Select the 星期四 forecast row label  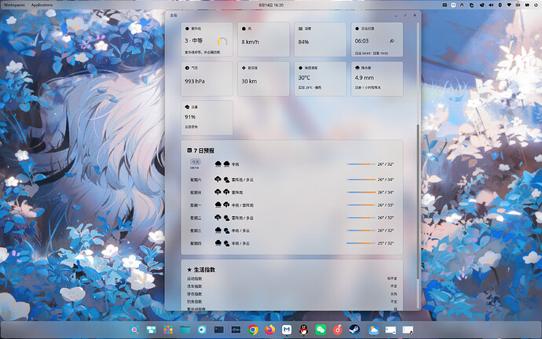coord(196,243)
